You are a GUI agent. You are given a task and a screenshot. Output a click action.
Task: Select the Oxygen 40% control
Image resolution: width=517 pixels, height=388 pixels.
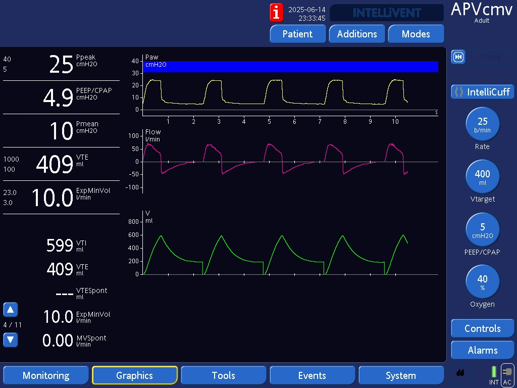click(x=482, y=282)
